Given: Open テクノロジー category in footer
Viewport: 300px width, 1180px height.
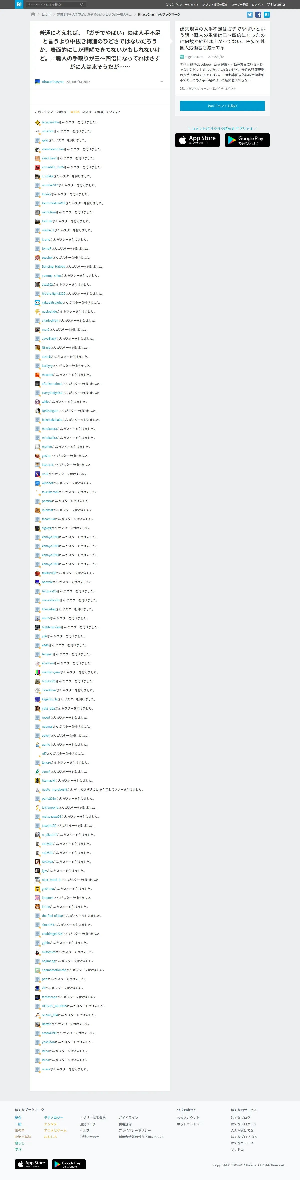Looking at the screenshot, I should point(54,1117).
